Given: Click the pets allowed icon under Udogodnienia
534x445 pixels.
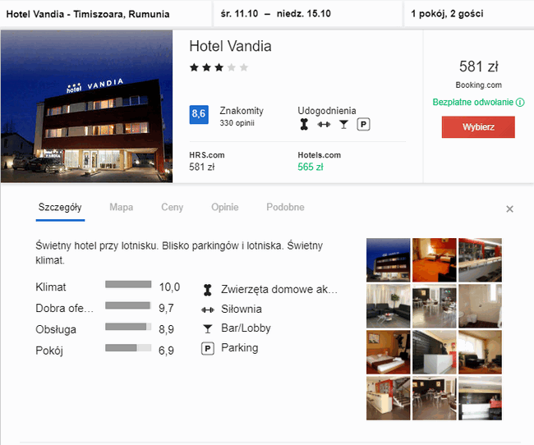Looking at the screenshot, I should [305, 125].
